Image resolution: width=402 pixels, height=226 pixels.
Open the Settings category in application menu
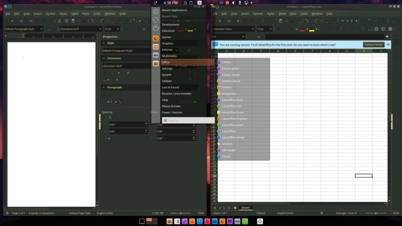(x=167, y=68)
